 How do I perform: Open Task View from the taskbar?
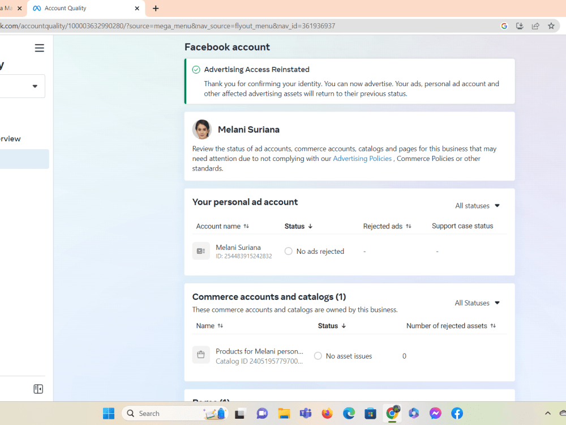pyautogui.click(x=240, y=413)
